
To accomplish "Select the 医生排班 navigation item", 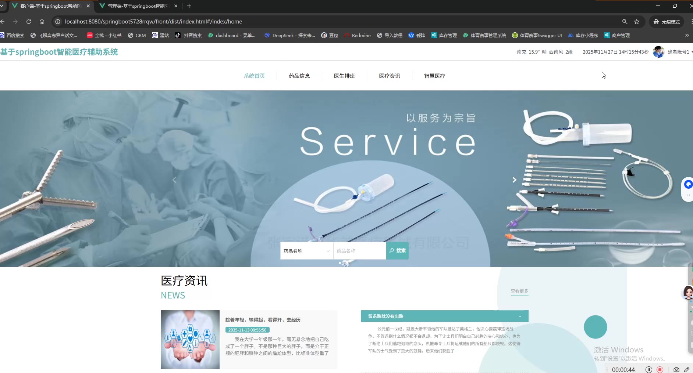I will coord(345,76).
